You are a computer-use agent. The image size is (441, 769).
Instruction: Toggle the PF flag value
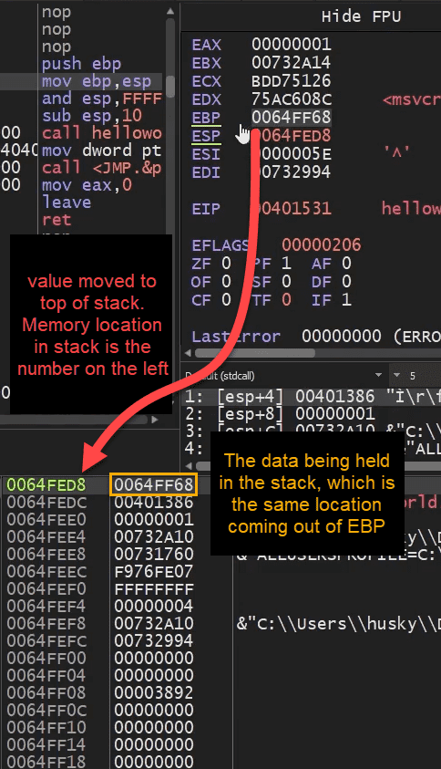(x=286, y=264)
